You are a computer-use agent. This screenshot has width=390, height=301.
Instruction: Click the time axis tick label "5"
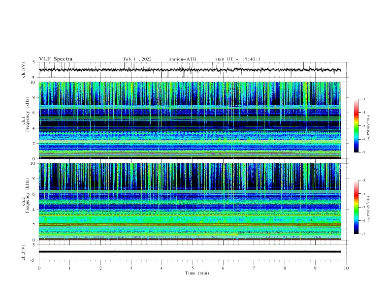[193, 268]
